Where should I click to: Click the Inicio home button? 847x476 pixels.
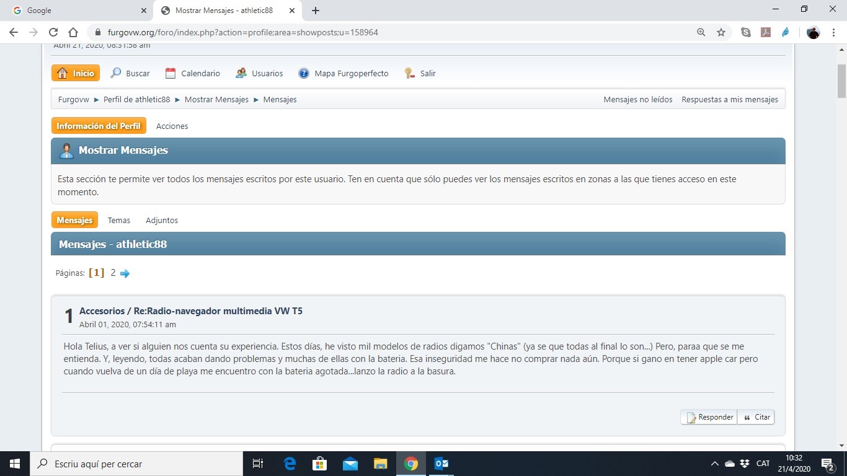coord(76,73)
